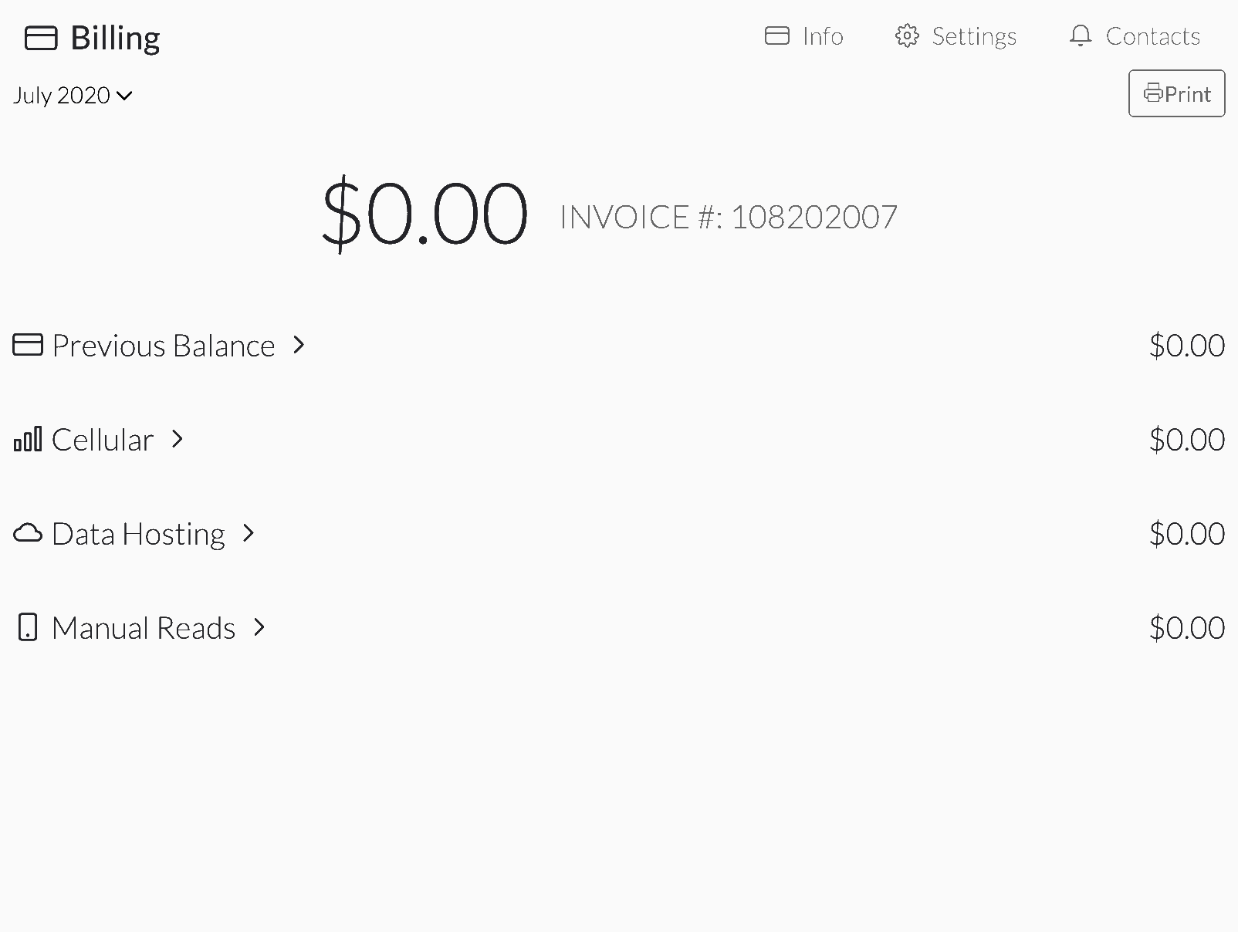Screen dimensions: 1238x932
Task: Select the cellular signal bars icon
Action: (28, 439)
